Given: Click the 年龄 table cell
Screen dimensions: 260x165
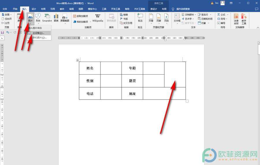Looking at the screenshot, I should tap(132, 68).
